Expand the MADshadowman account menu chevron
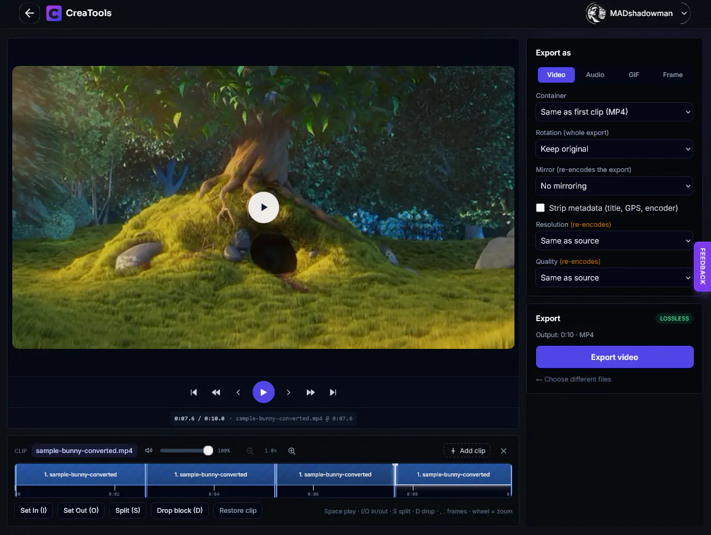The image size is (711, 535). (684, 13)
